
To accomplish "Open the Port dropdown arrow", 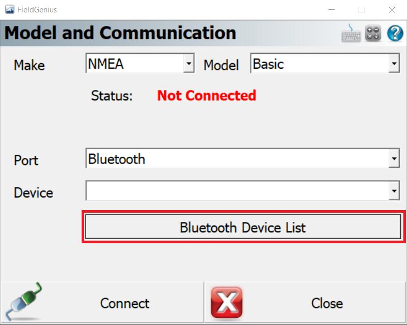I will click(x=394, y=158).
